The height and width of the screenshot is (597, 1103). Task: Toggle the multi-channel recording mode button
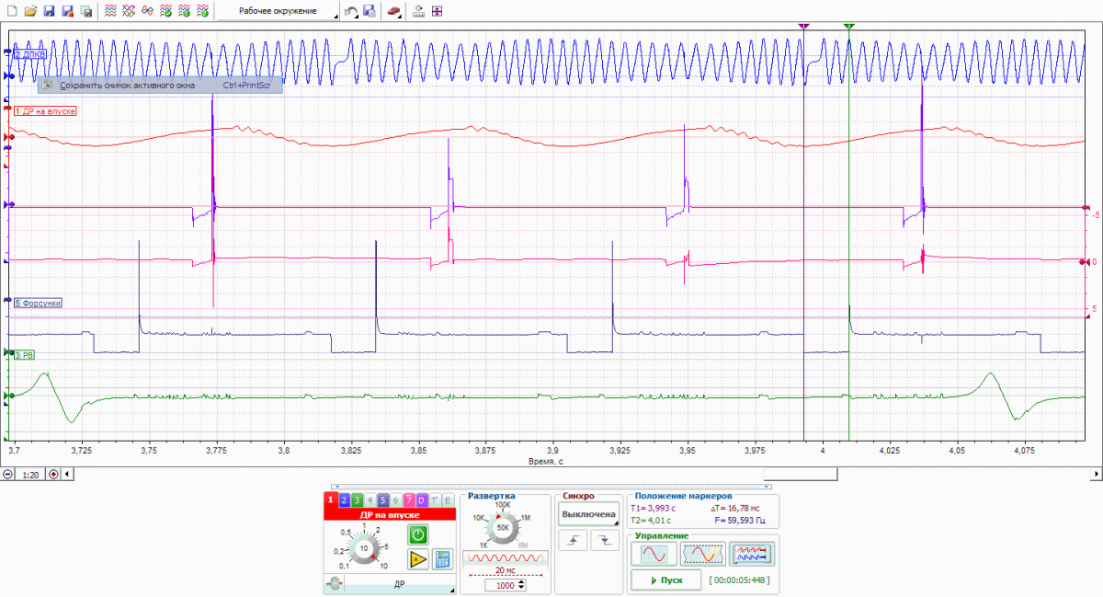[753, 554]
